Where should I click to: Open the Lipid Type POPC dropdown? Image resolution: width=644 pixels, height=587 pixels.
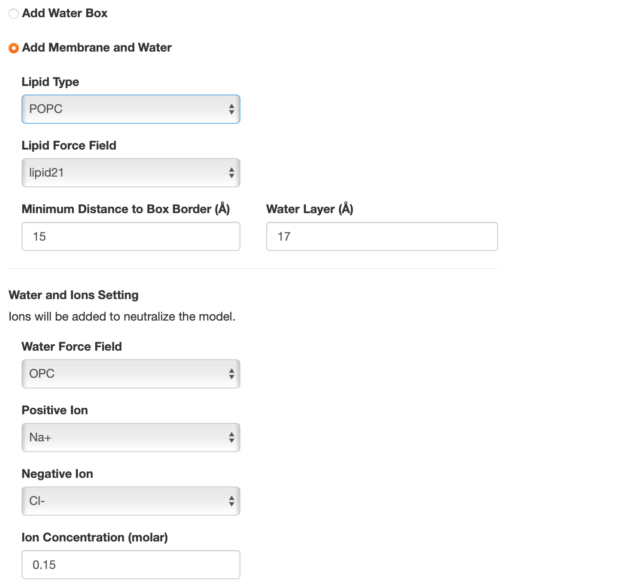(x=131, y=109)
